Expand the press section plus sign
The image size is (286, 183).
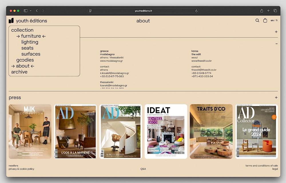pyautogui.click(x=276, y=98)
